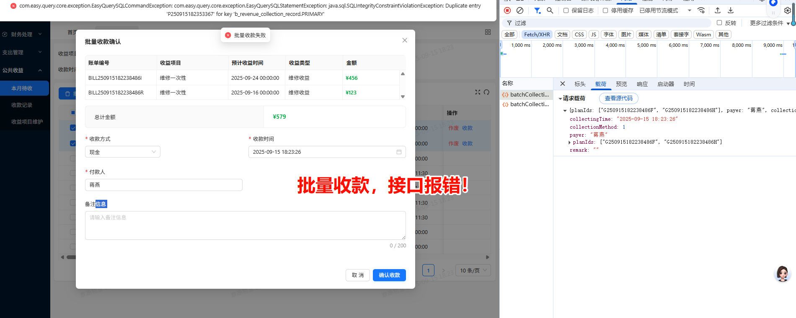
Task: Click the 财务处理 clock icon in sidebar
Action: pyautogui.click(x=5, y=34)
